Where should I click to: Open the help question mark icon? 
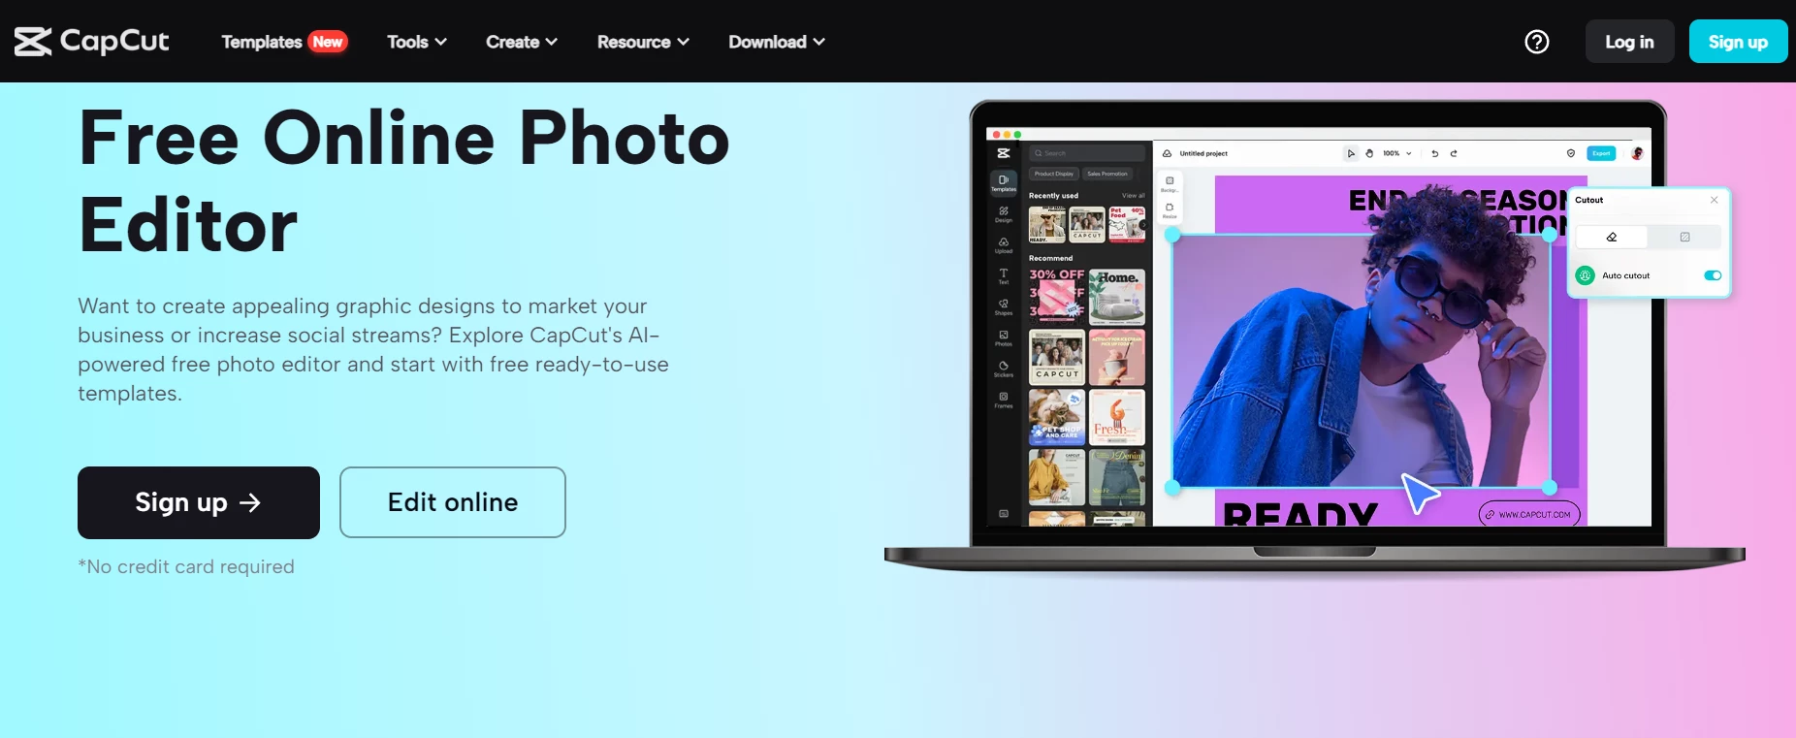1536,42
